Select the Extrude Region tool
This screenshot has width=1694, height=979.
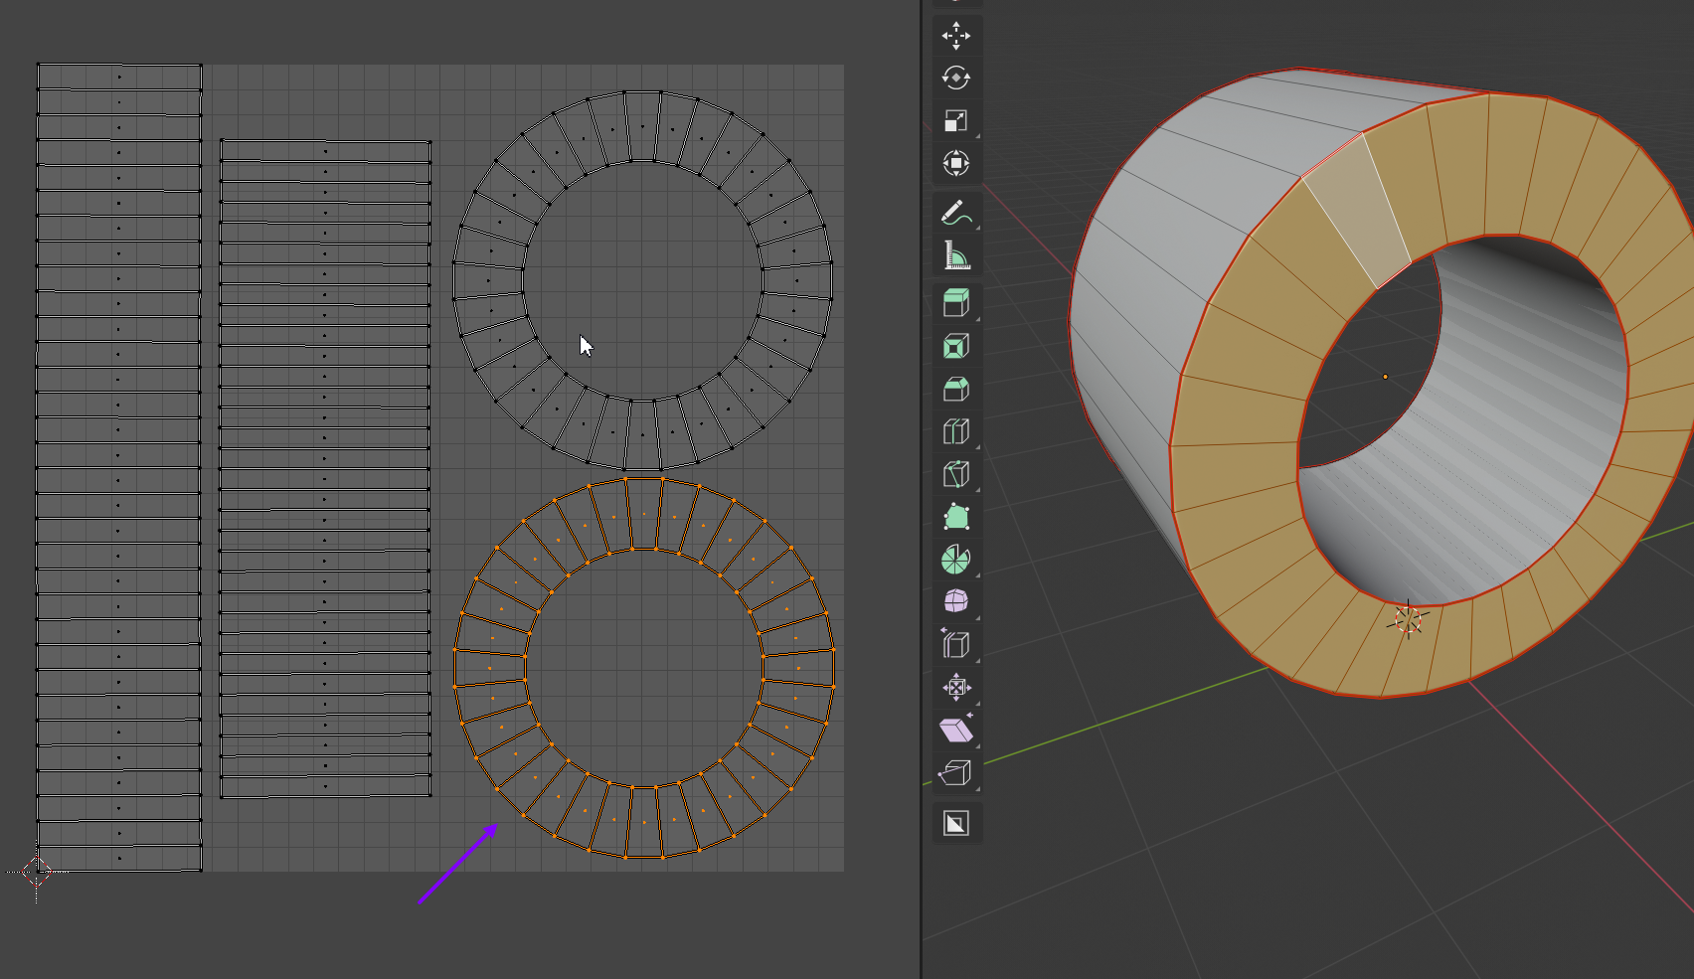[x=956, y=303]
